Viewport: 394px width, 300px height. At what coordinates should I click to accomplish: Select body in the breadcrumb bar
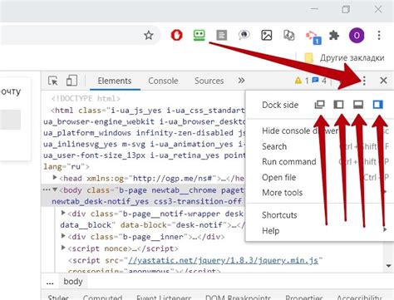(73, 282)
